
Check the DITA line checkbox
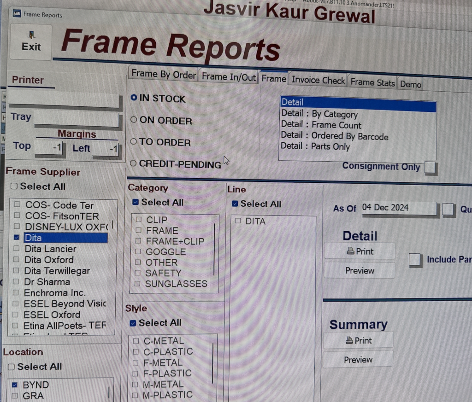point(238,221)
